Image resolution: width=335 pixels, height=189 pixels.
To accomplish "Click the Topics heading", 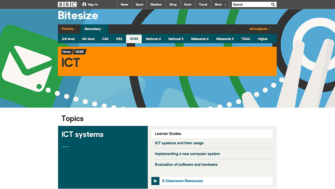I will 72,119.
